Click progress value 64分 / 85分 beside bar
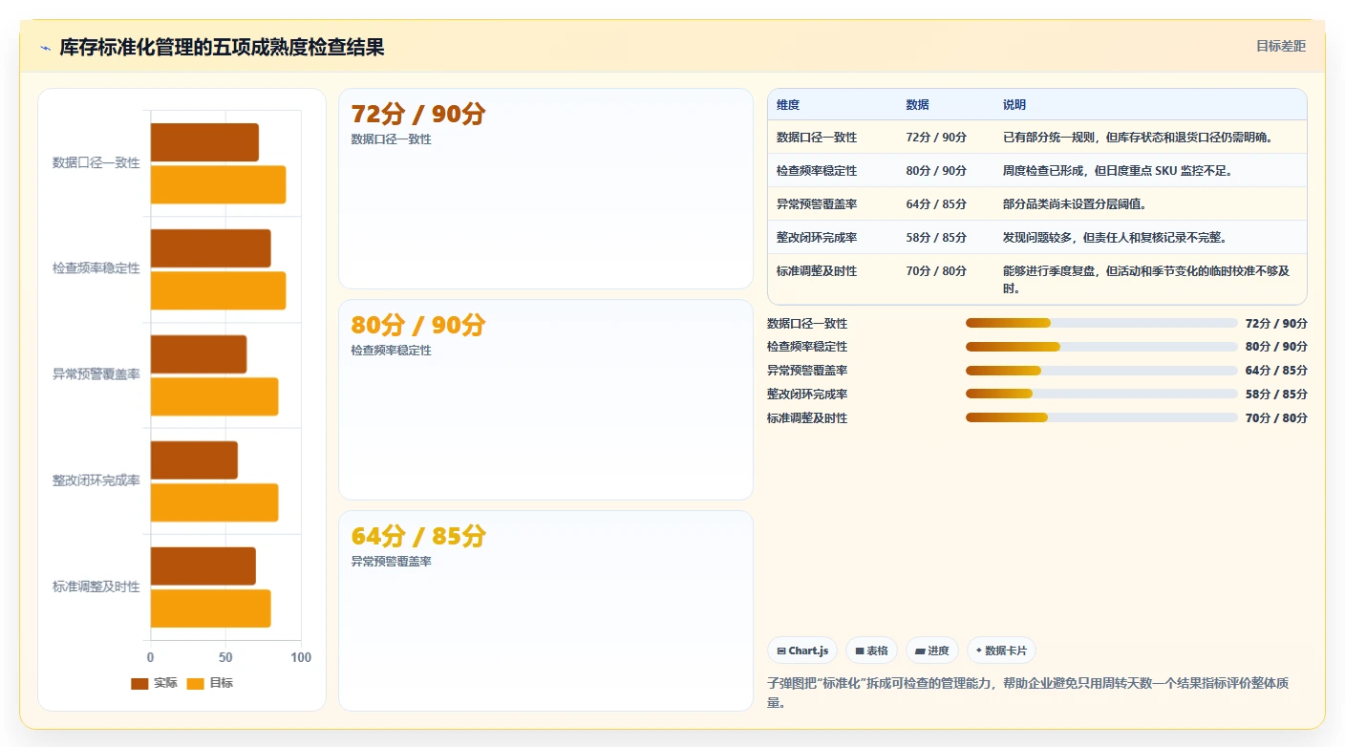Screen dimensions: 1345x747 click(1276, 371)
